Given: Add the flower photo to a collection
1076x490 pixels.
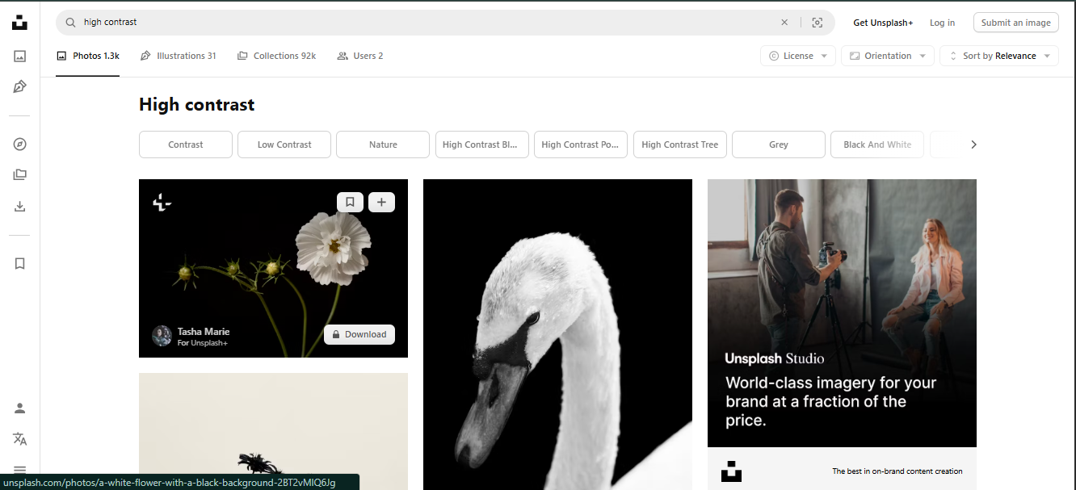Looking at the screenshot, I should (x=381, y=202).
